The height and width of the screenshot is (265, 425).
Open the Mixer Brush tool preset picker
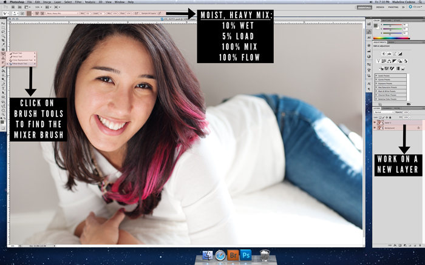[x=6, y=13]
